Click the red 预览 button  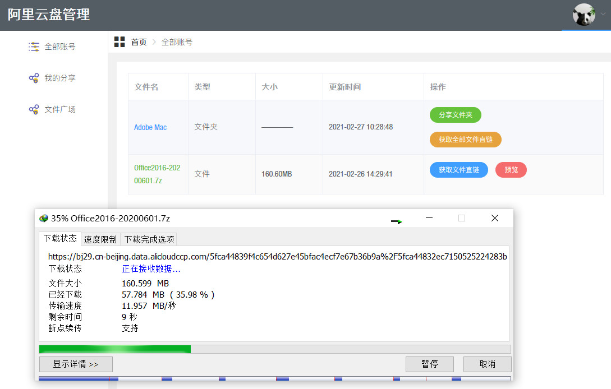511,170
